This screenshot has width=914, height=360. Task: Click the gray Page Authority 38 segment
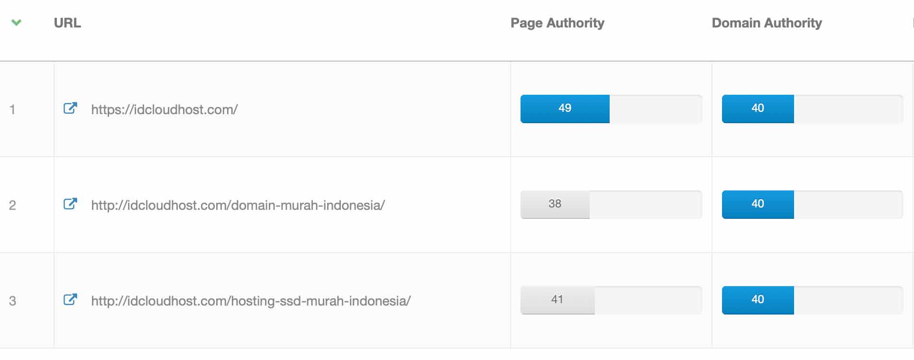(555, 204)
